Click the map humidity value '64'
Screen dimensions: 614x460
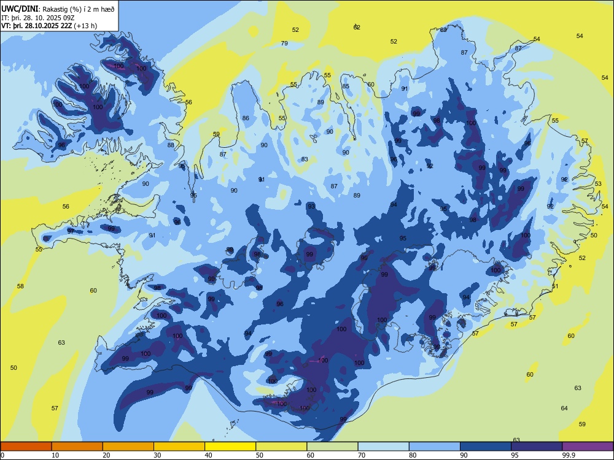pyautogui.click(x=564, y=408)
